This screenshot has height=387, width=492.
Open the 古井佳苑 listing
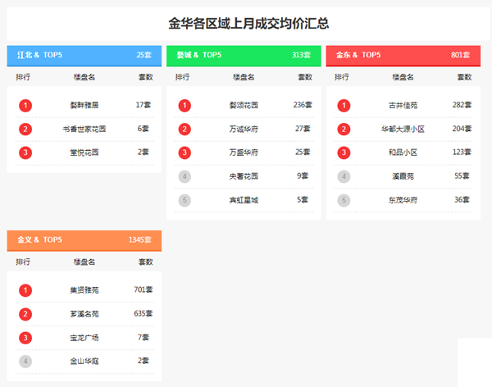(x=403, y=105)
